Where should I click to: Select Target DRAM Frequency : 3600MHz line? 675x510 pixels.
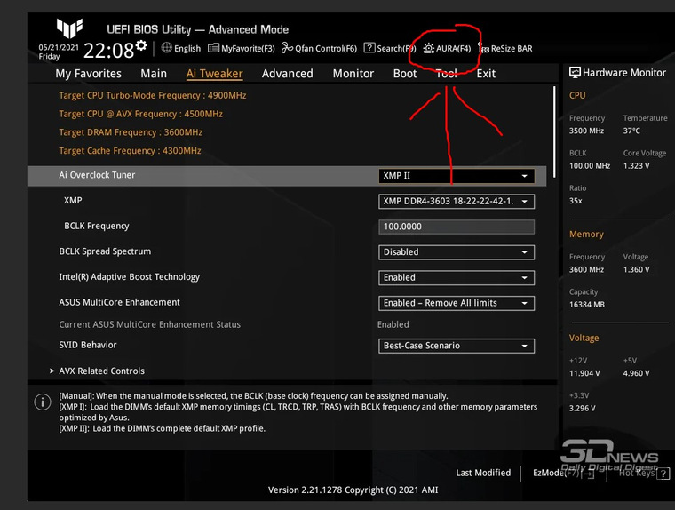tap(131, 132)
